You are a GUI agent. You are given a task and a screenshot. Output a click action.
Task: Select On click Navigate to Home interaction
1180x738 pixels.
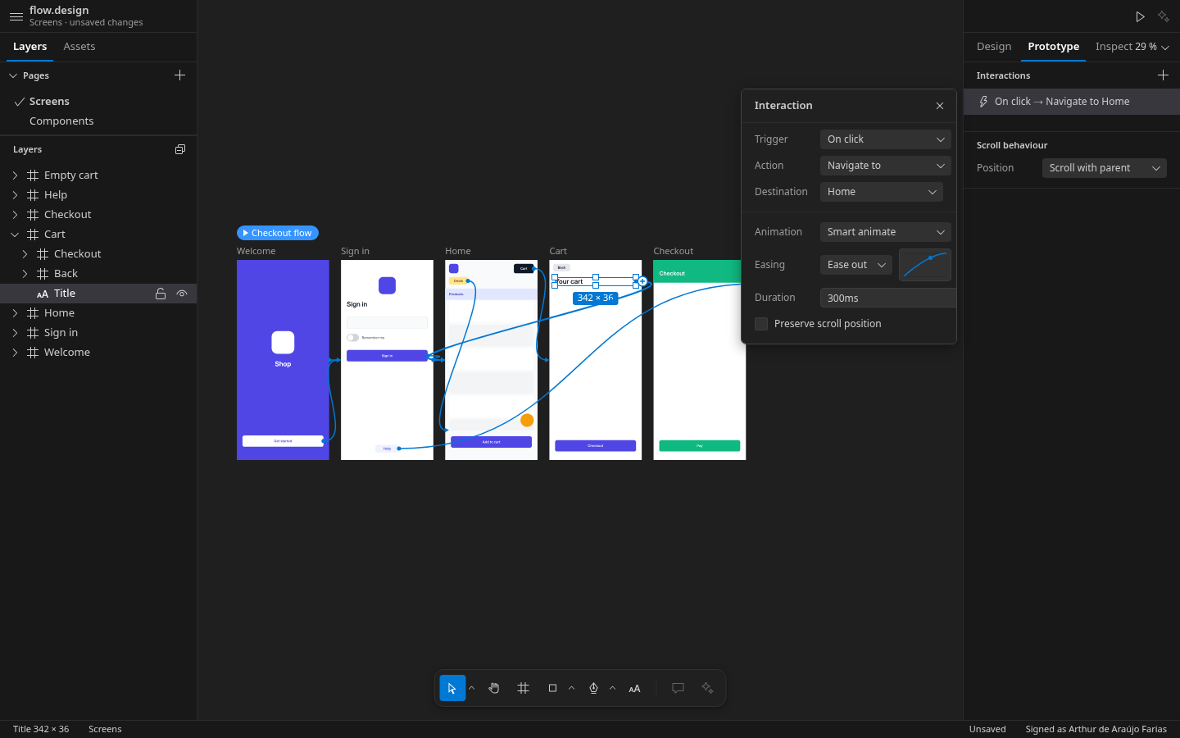point(1072,102)
